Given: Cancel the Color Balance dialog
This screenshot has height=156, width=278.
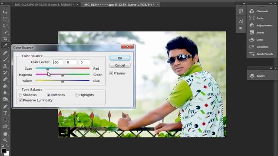Looking at the screenshot, I should pos(120,65).
